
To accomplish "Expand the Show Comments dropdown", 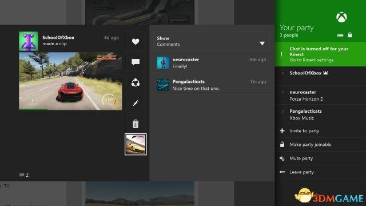I will pos(212,41).
